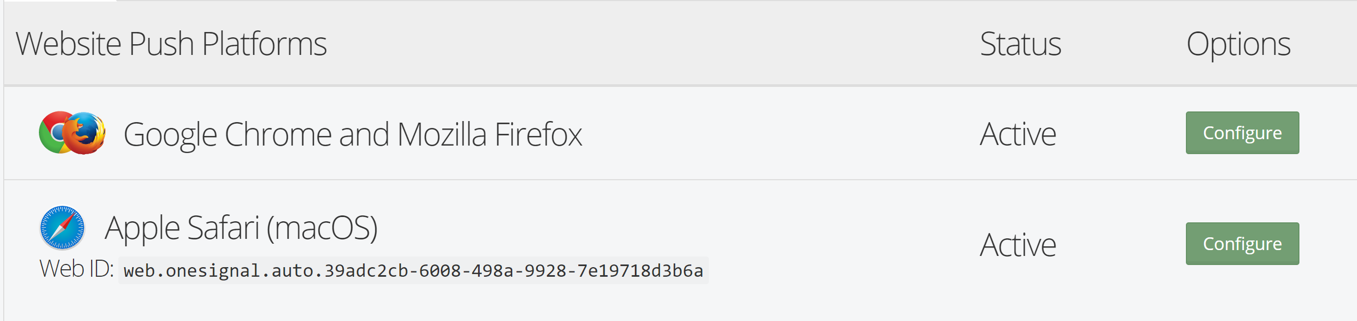Click the word Safari in second row

pyautogui.click(x=223, y=228)
